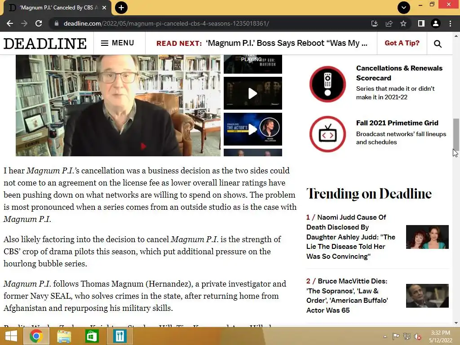Click Naomi Judd story thumbnail image
Screen dimensions: 460x345
pyautogui.click(x=427, y=237)
